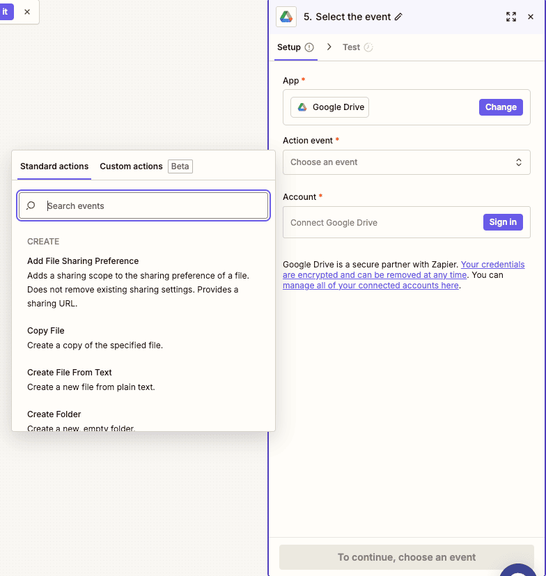Viewport: 546px width, 576px height.
Task: Open manage all connected accounts link
Action: [370, 285]
